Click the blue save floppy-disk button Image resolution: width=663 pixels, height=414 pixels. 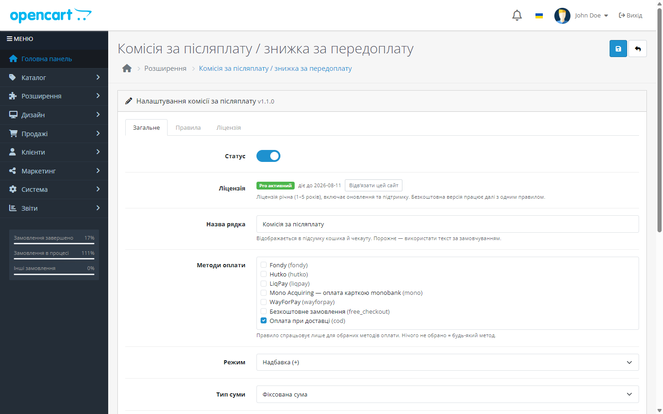[618, 49]
